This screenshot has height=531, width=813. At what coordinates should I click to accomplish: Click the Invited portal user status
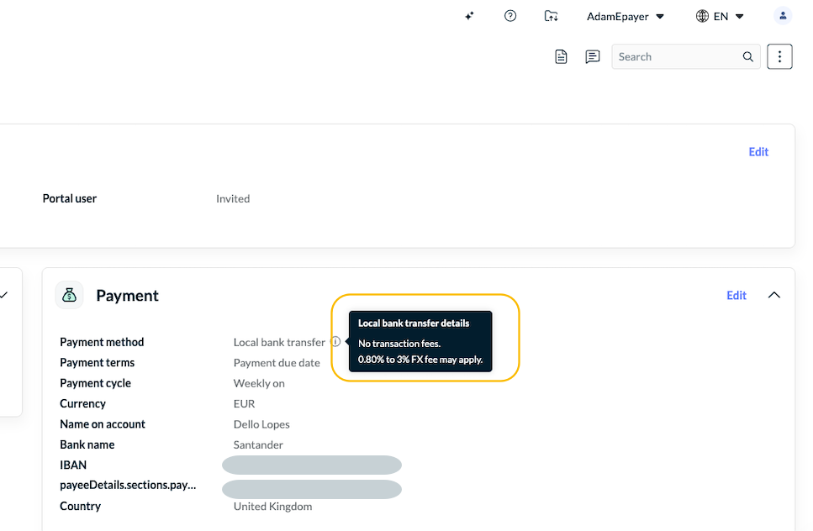click(x=233, y=199)
